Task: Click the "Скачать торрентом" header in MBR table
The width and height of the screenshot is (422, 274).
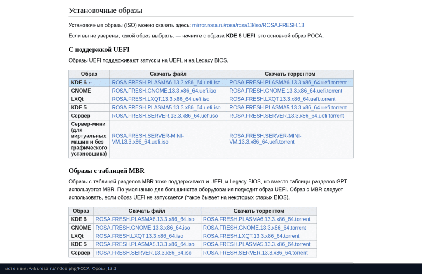Action: point(259,211)
